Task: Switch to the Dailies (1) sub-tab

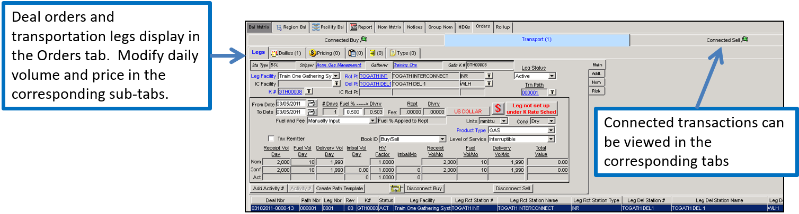Action: point(286,53)
